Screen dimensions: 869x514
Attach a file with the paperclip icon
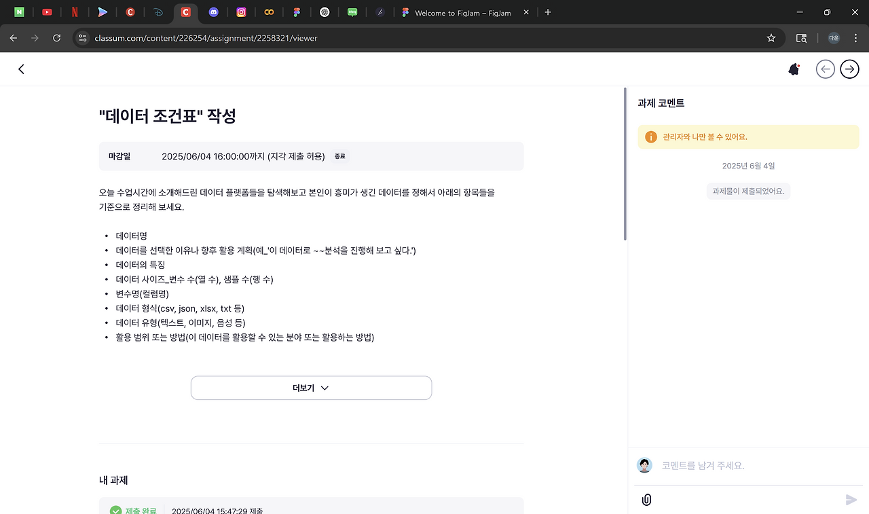(x=646, y=499)
